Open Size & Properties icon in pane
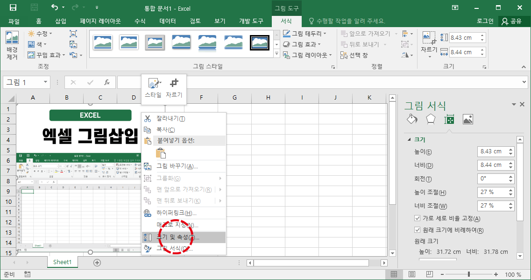The width and height of the screenshot is (531, 280). click(x=449, y=119)
